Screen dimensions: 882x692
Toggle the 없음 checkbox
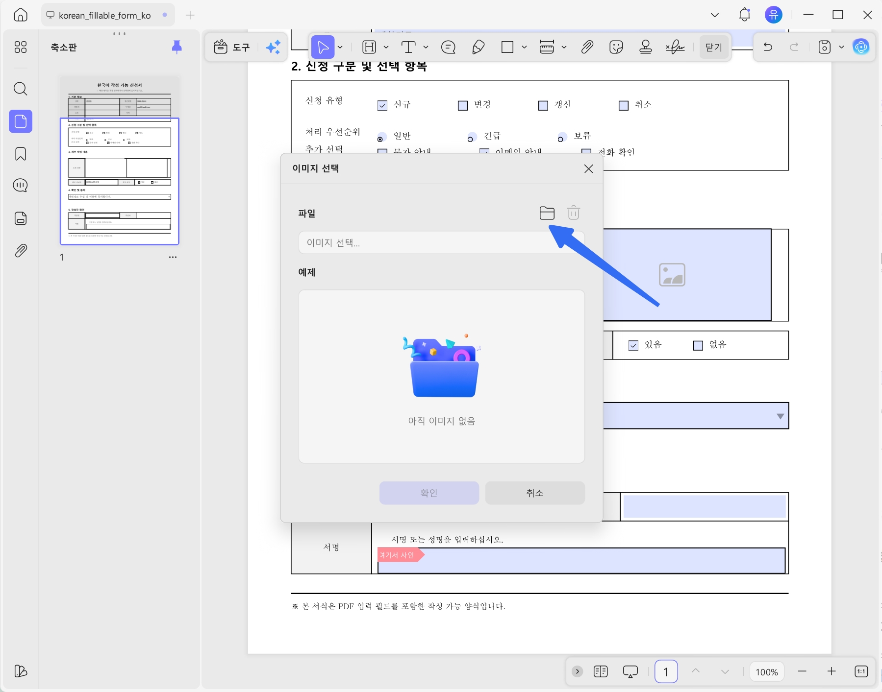pos(698,345)
